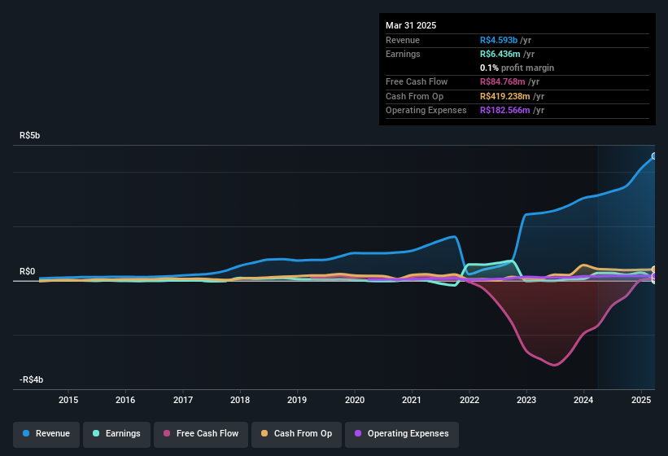Screen dimensions: 668x456
Task: Click the Earnings row label in tooltip
Action: pos(403,54)
